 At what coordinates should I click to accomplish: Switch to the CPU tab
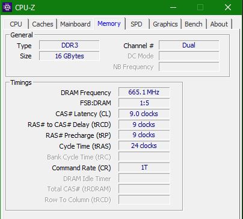pos(16,24)
